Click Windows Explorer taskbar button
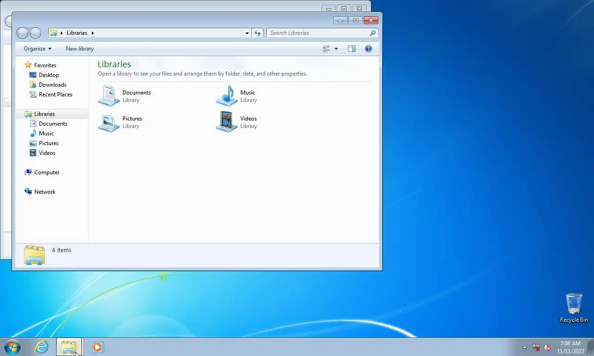Viewport: 594px width, 356px height. [69, 347]
